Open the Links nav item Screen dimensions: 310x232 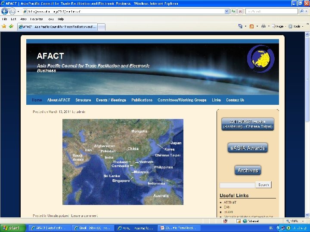pyautogui.click(x=216, y=100)
